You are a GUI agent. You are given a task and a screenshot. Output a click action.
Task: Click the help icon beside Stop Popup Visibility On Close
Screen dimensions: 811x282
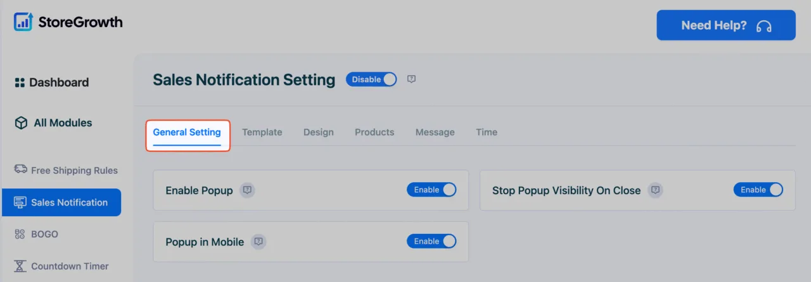coord(656,190)
